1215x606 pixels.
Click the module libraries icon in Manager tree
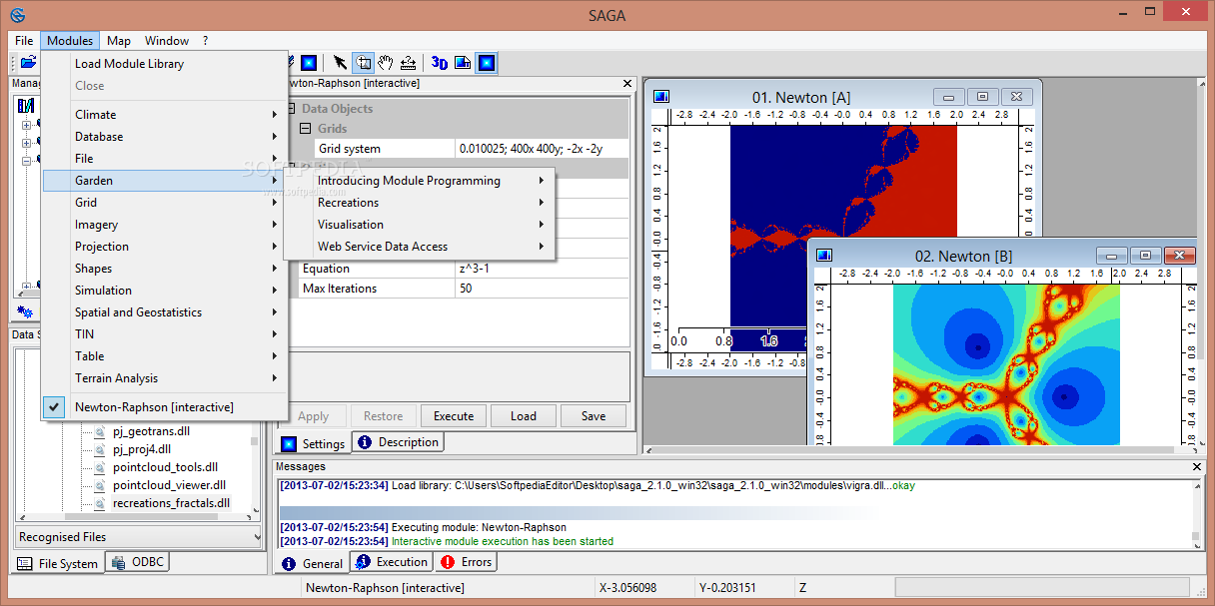coord(26,106)
